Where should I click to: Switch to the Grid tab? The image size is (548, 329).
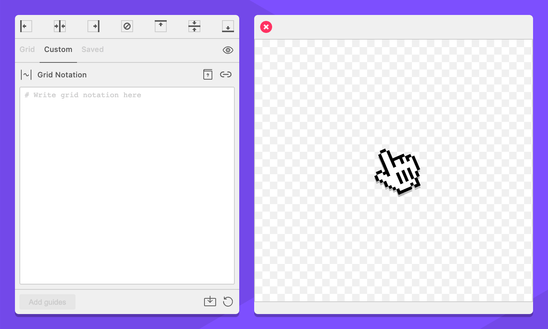pyautogui.click(x=27, y=49)
